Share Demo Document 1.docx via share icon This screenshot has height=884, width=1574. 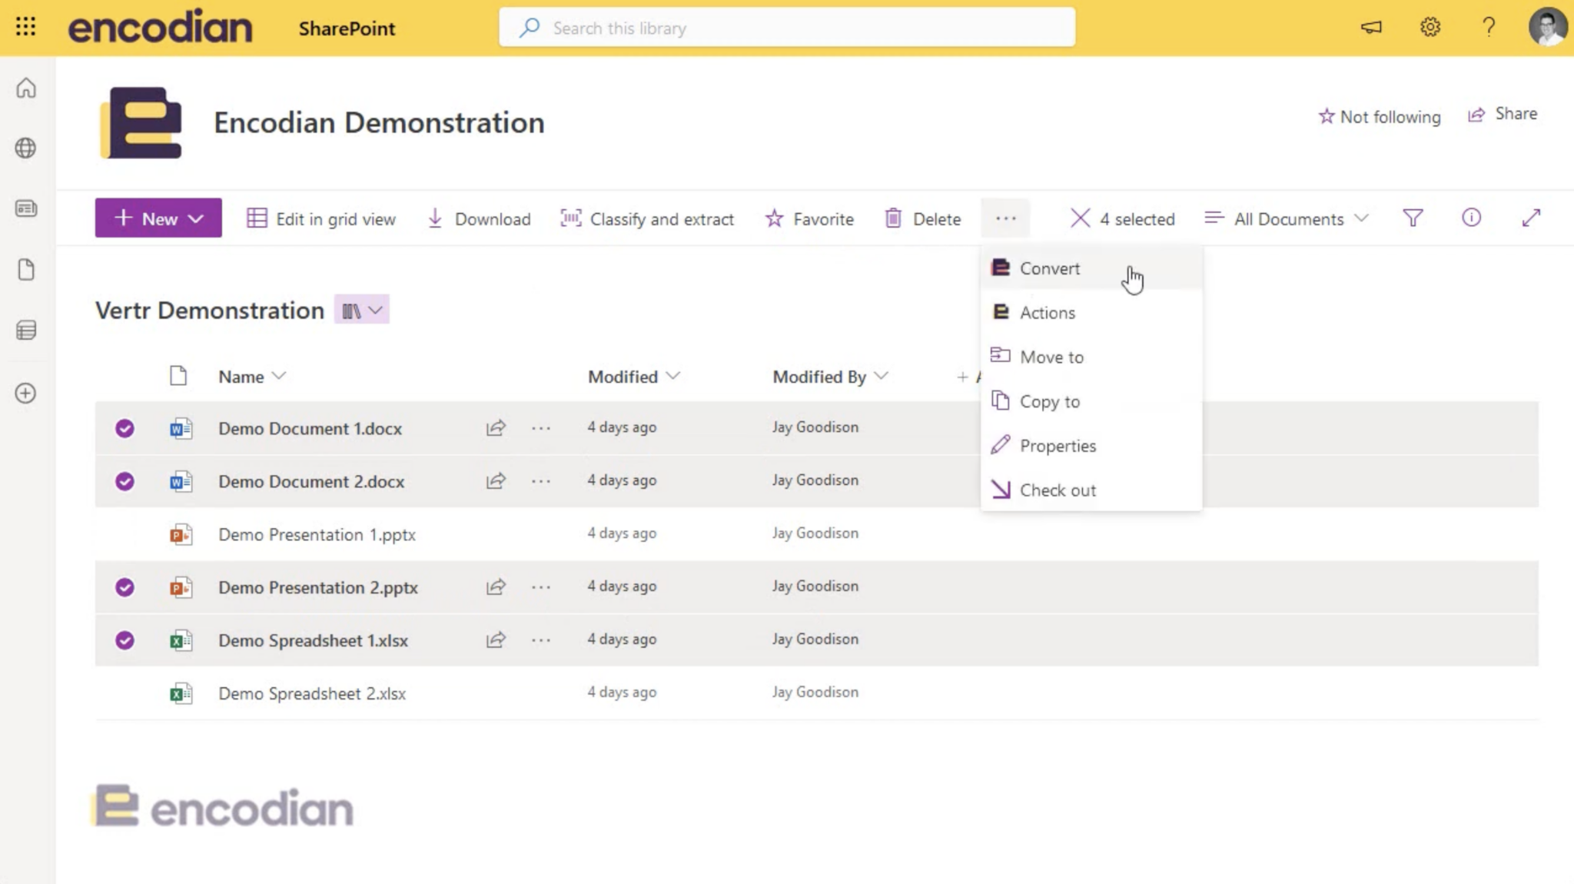coord(496,427)
